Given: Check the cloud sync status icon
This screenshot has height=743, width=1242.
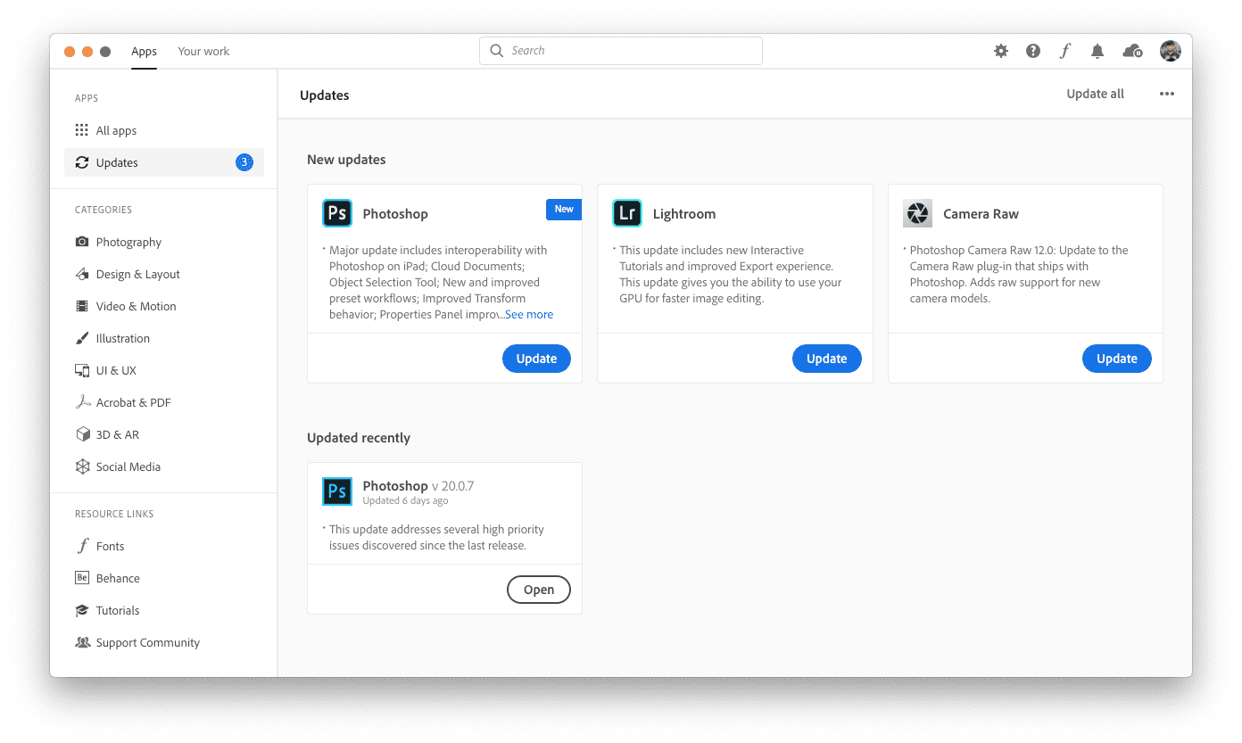Looking at the screenshot, I should coord(1132,51).
